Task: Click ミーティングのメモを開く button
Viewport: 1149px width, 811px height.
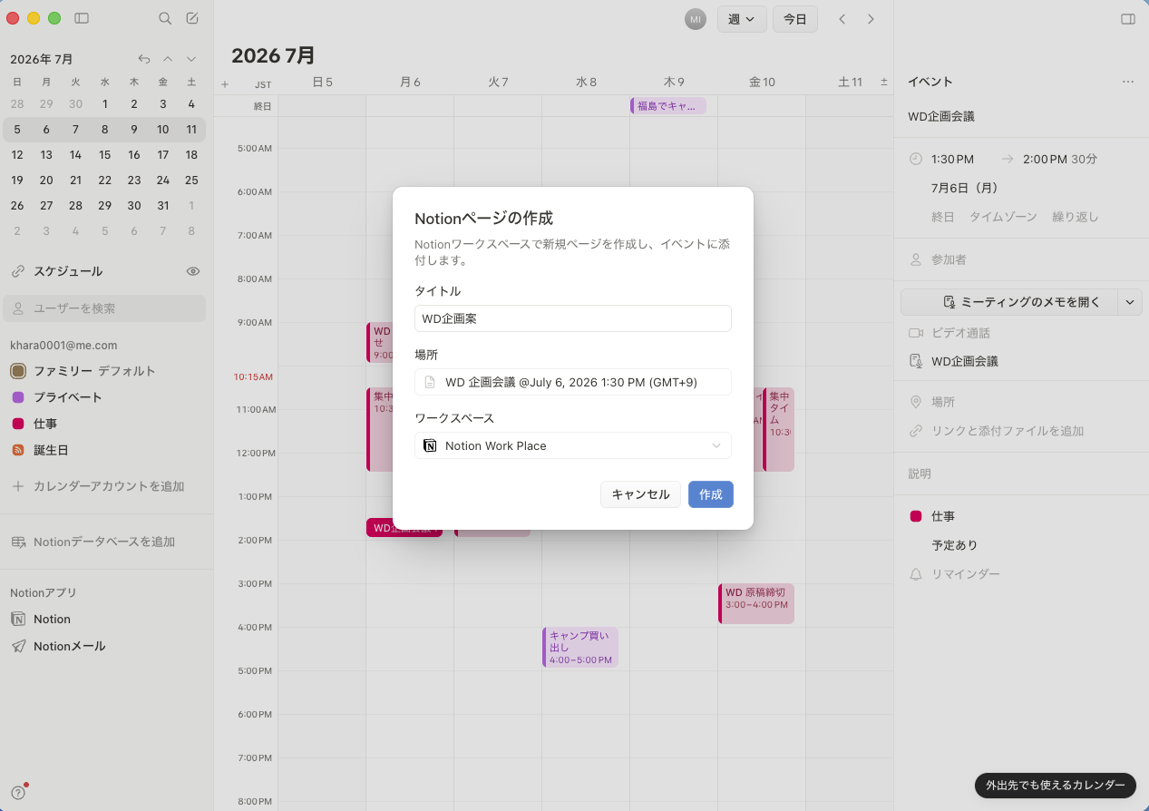Action: coord(1009,302)
